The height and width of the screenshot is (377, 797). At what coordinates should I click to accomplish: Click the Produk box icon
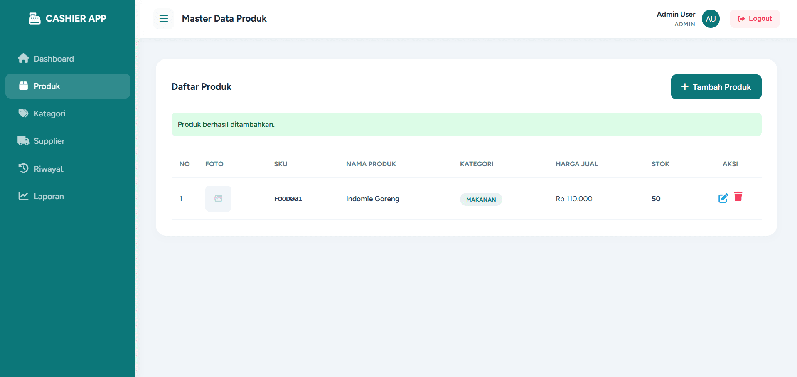(x=23, y=86)
